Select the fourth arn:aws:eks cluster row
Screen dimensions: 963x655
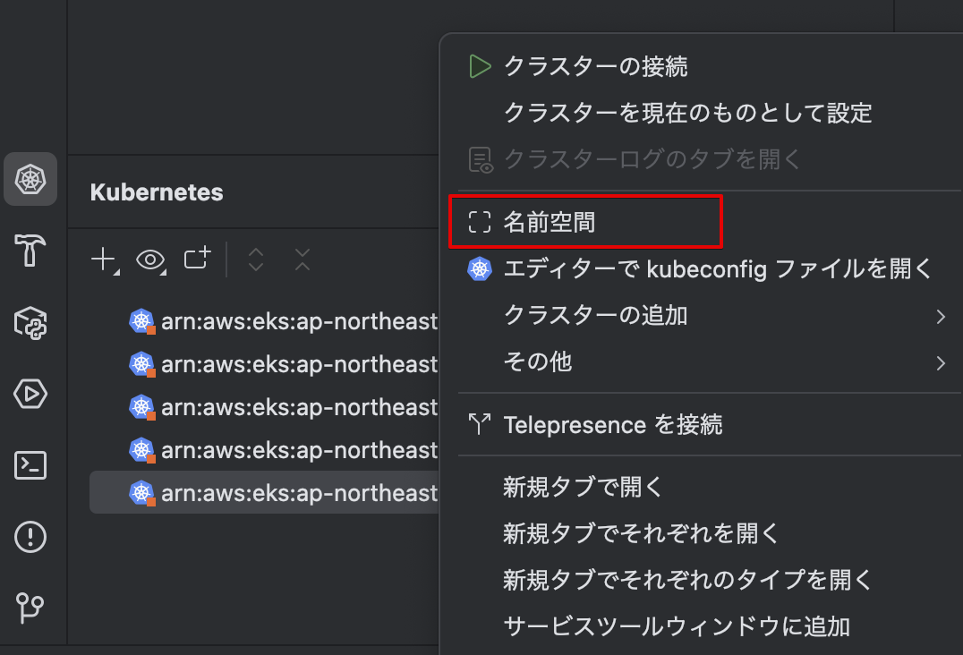pyautogui.click(x=265, y=450)
